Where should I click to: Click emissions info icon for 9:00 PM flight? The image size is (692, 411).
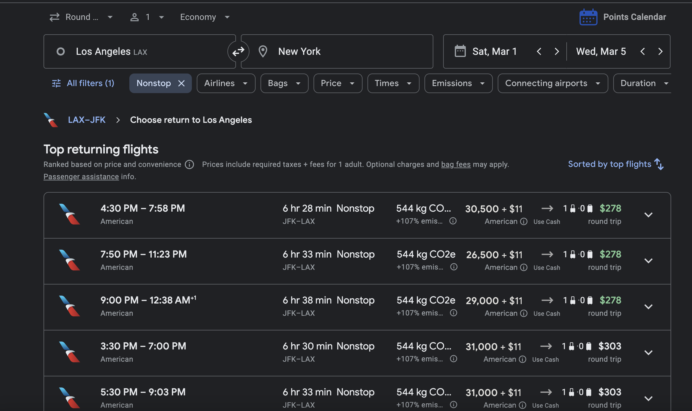click(454, 313)
